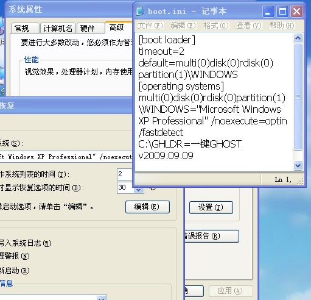Click the 编辑(E) button in startup dialog
Image resolution: width=311 pixels, height=300 pixels.
point(147,207)
